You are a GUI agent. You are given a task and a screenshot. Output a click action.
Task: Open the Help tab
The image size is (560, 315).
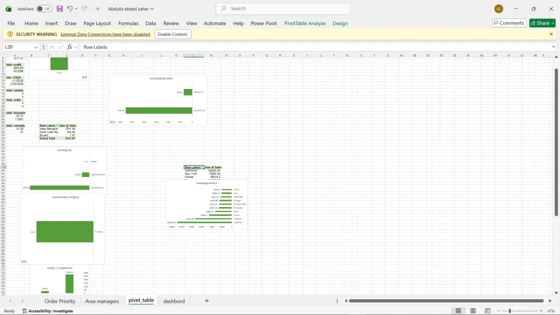(238, 23)
